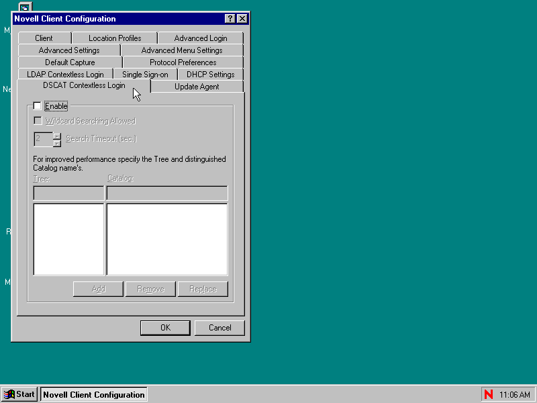Open the Location Profiles tab

(x=115, y=38)
